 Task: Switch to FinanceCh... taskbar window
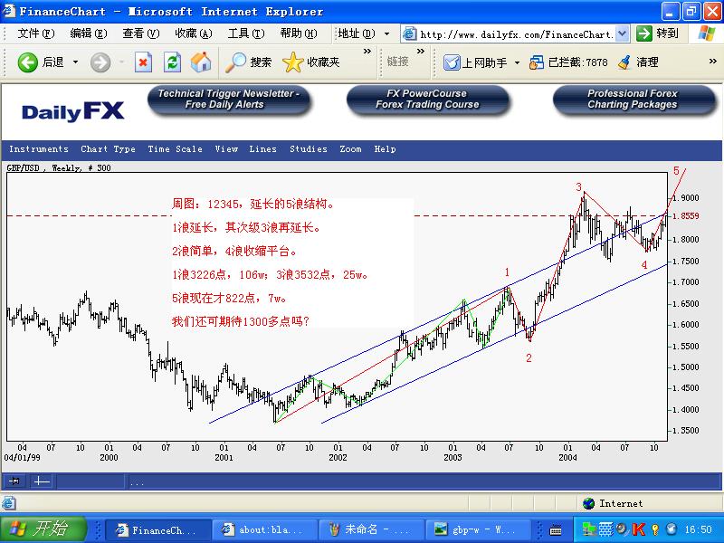(157, 529)
